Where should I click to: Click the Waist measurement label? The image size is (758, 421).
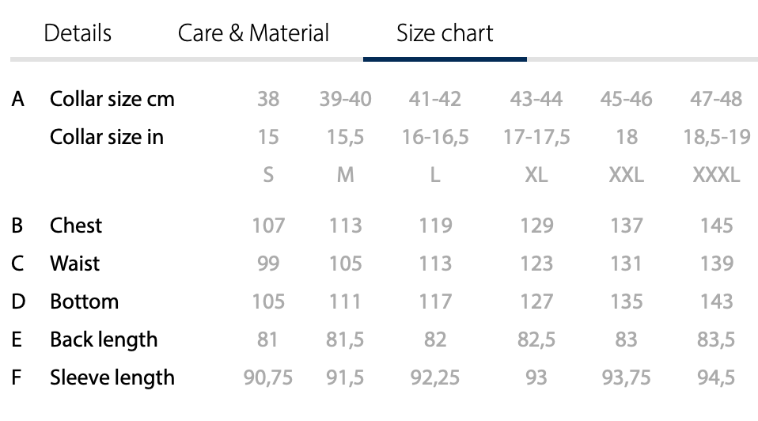[75, 263]
